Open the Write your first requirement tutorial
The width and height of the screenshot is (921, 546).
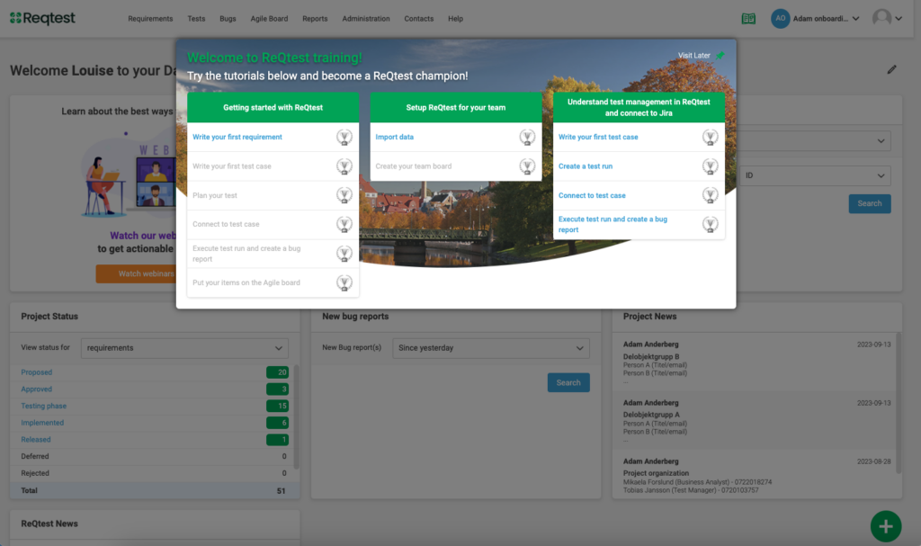237,137
